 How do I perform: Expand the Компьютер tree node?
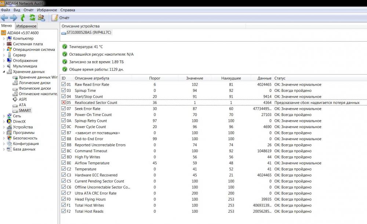coord(4,38)
